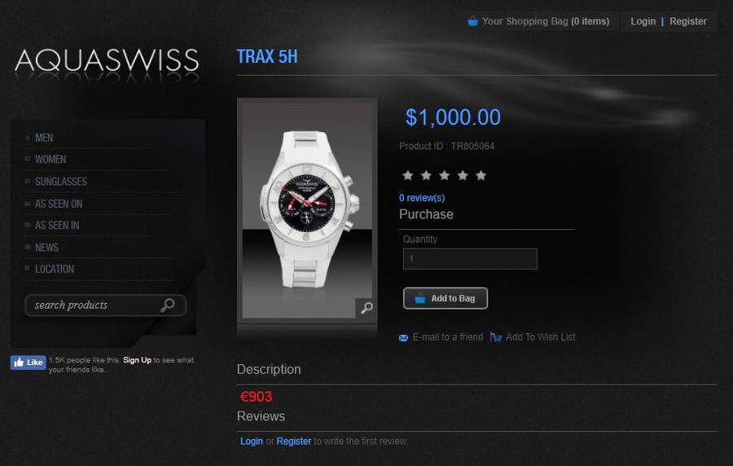The image size is (733, 466).
Task: Click the Trax 5H watch thumbnail
Action: 307,210
